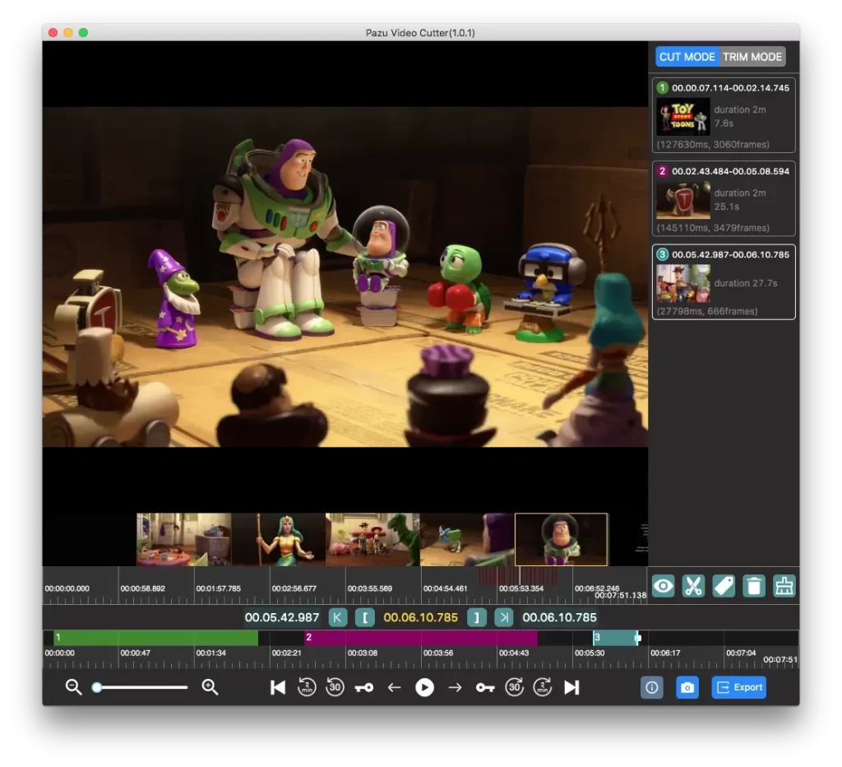Take a snapshot with camera icon

[x=687, y=687]
